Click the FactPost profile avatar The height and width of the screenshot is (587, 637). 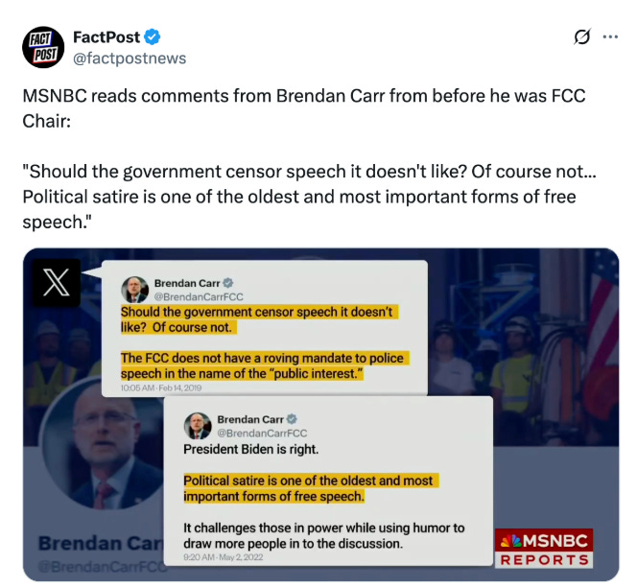43,47
